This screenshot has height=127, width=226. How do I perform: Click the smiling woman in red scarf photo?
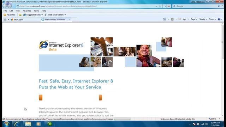(148, 56)
